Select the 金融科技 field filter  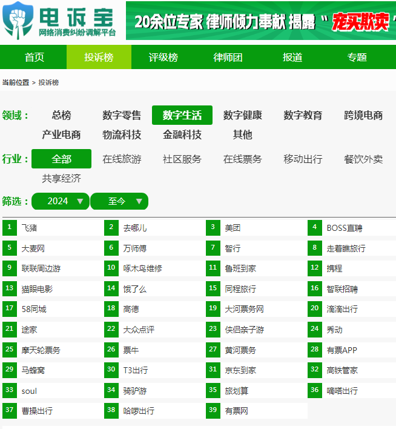182,135
